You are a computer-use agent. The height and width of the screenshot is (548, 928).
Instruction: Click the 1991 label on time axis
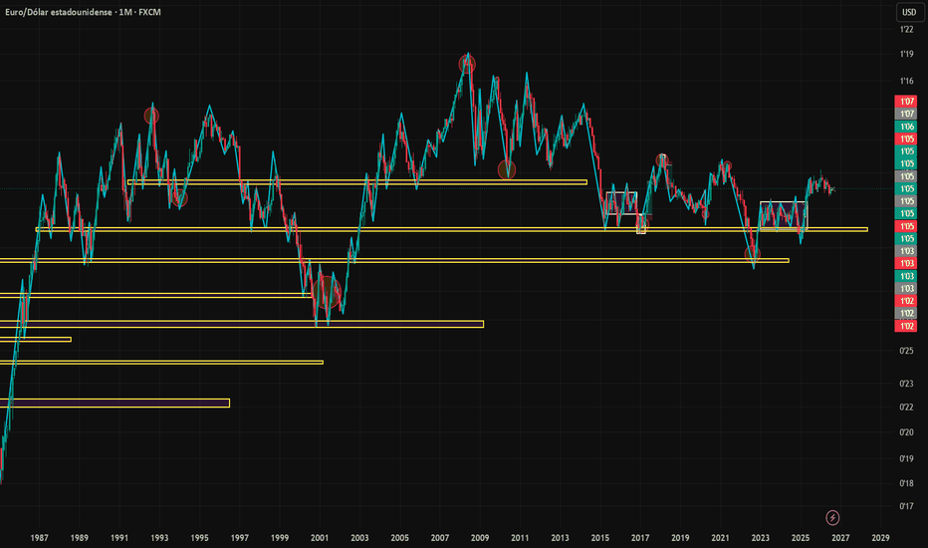[119, 538]
